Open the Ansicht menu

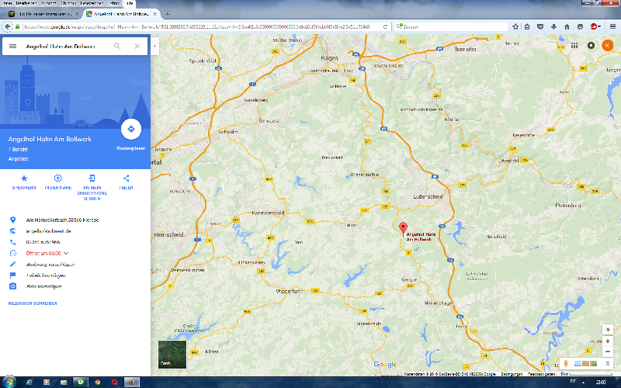[48, 3]
